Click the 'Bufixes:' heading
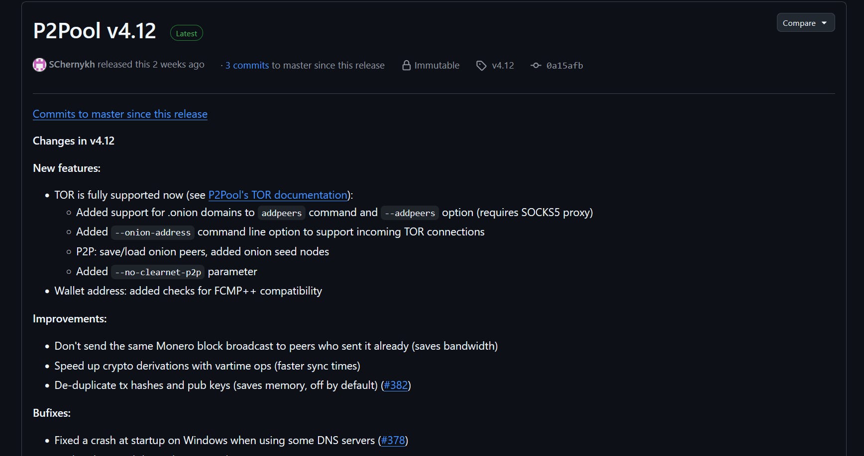The height and width of the screenshot is (456, 864). tap(52, 413)
